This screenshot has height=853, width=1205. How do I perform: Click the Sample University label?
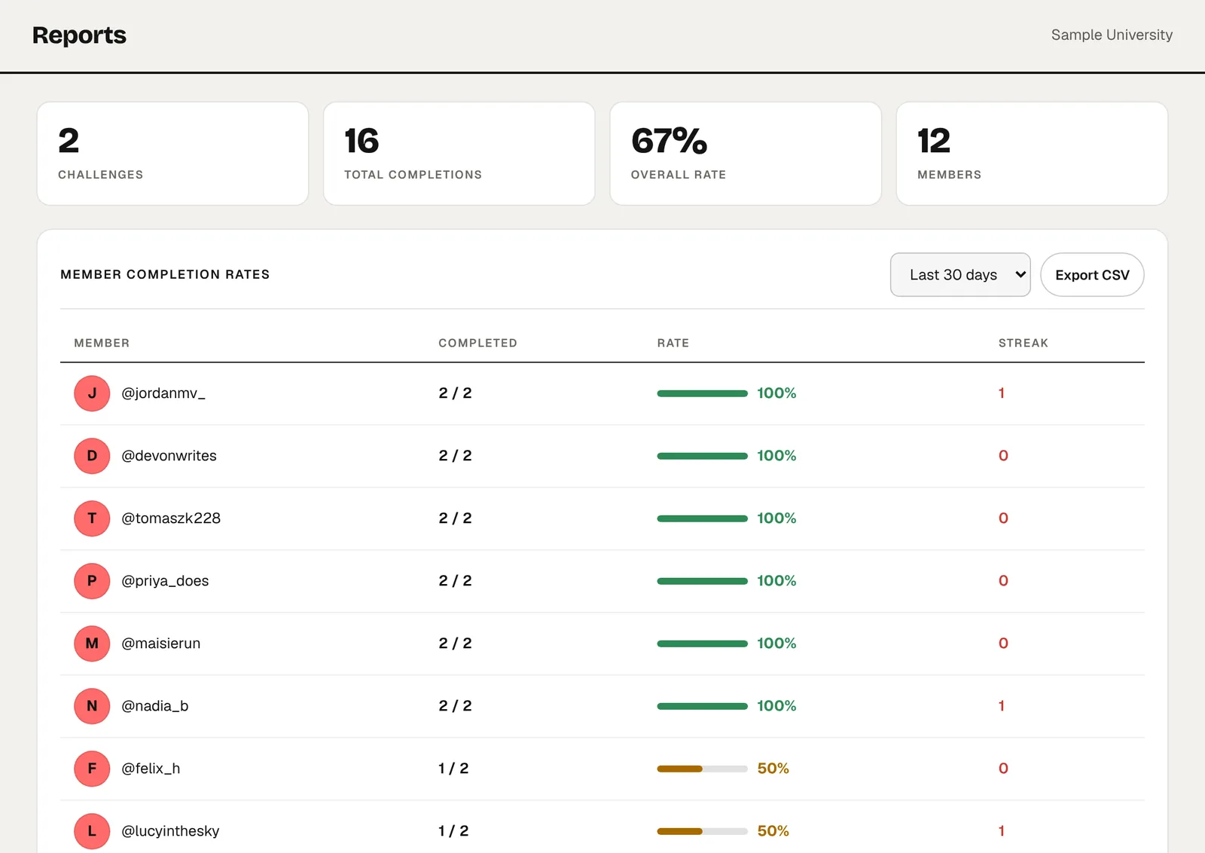click(1112, 35)
